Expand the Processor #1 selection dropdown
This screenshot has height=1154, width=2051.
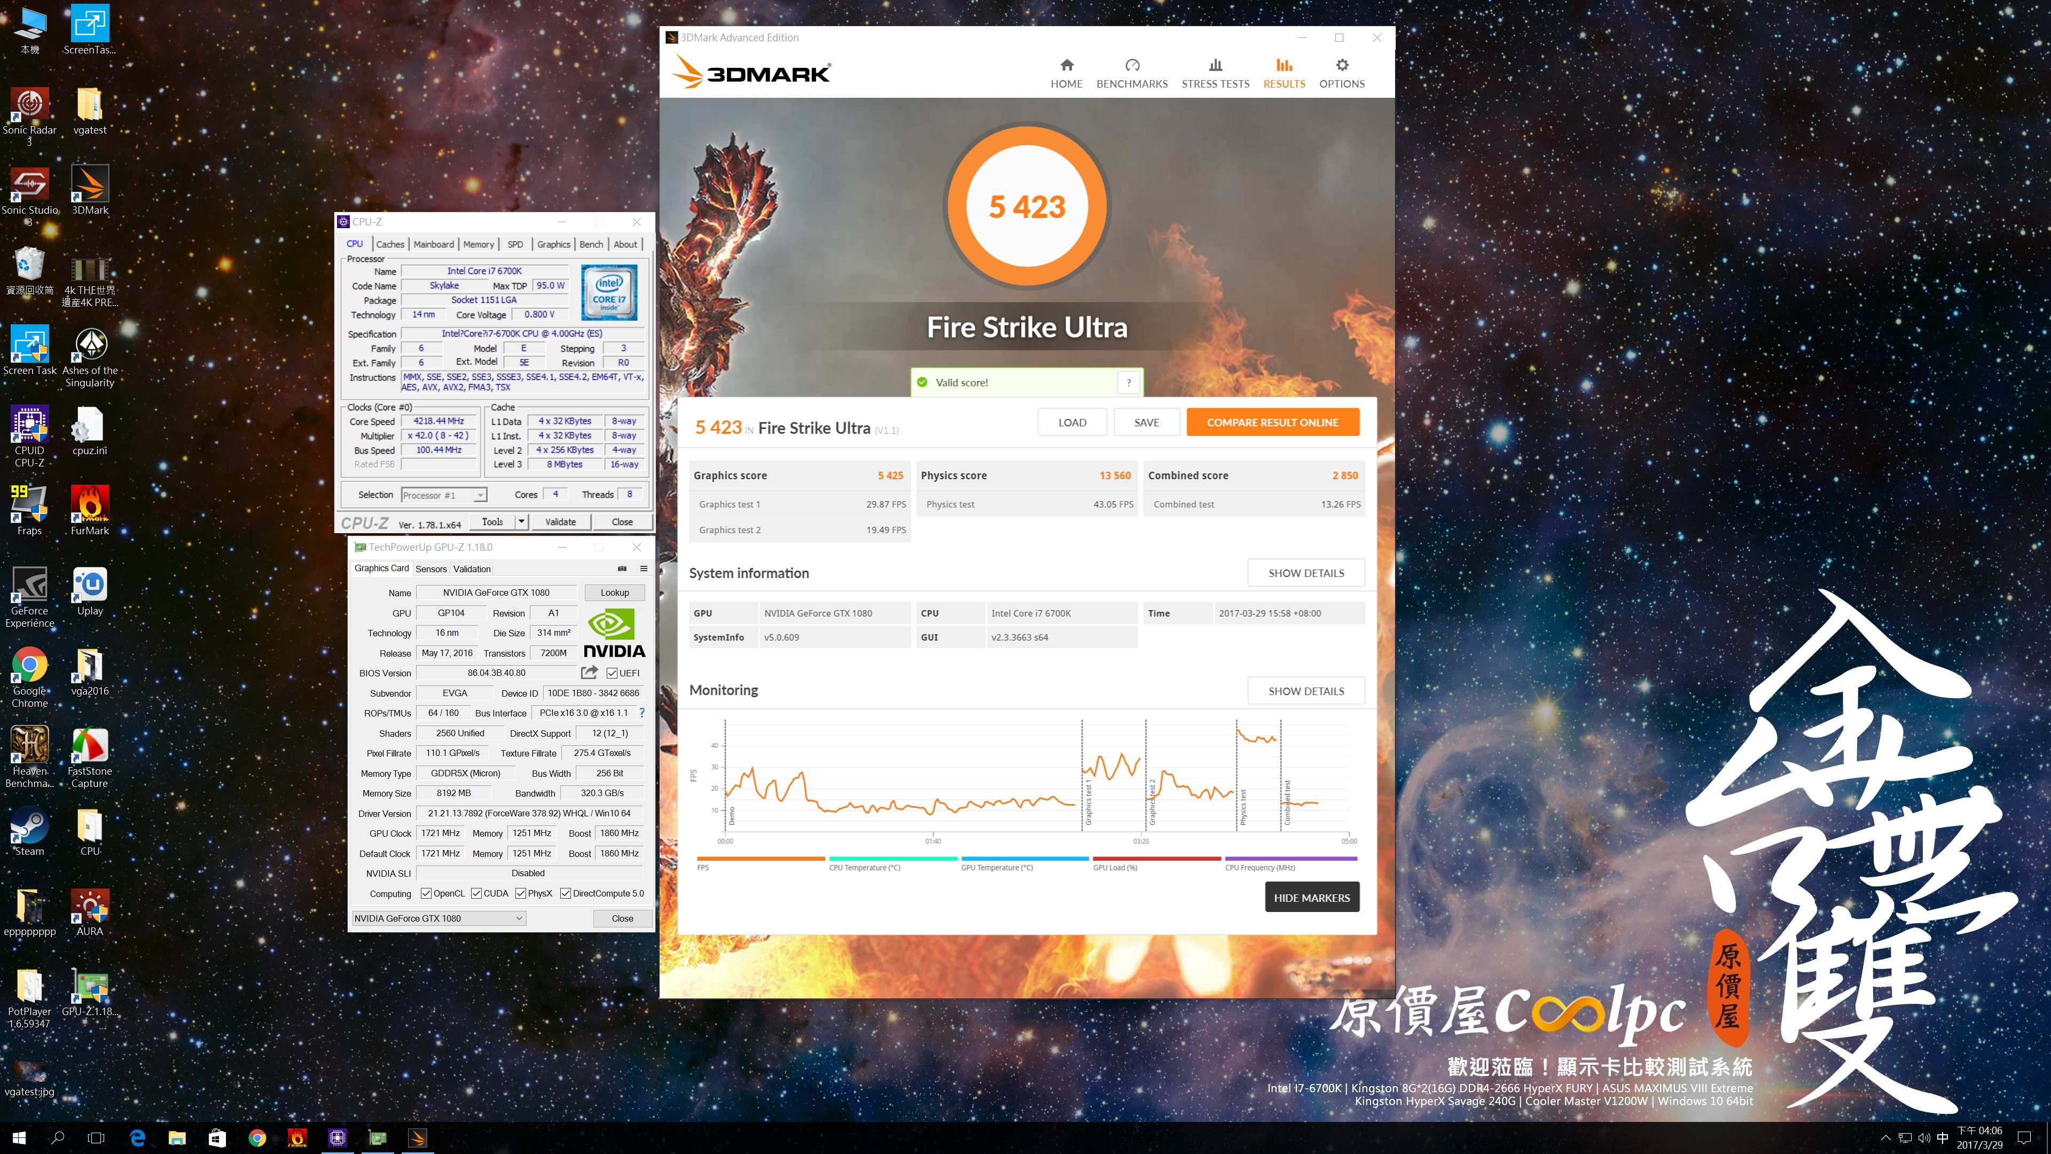click(x=480, y=495)
